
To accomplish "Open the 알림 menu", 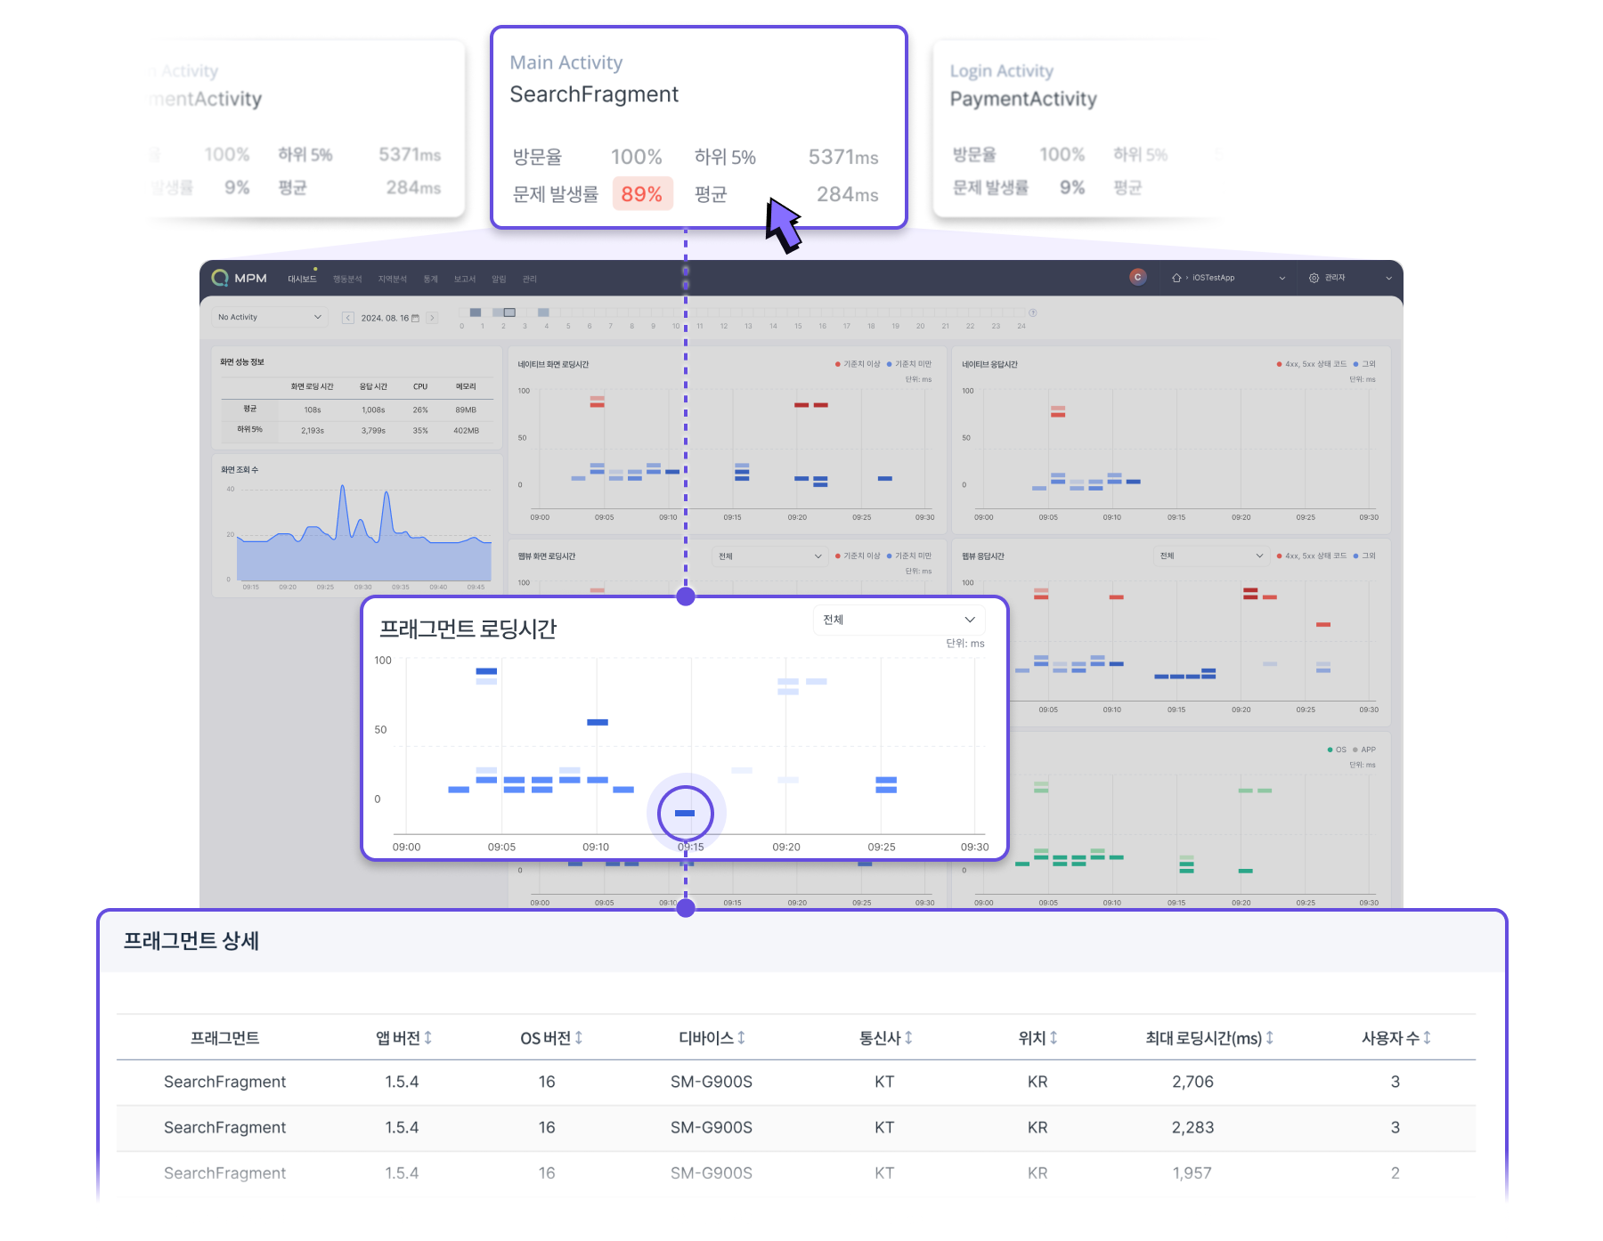I will click(499, 279).
